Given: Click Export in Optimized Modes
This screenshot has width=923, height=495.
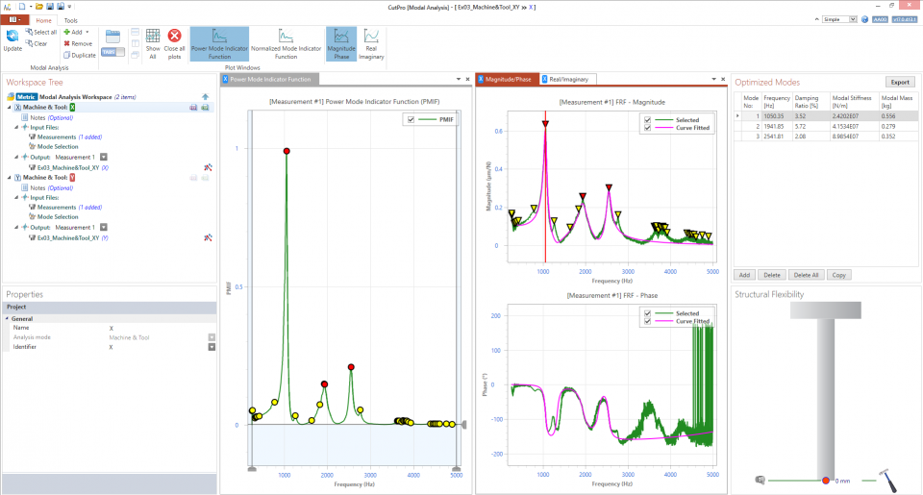Looking at the screenshot, I should click(900, 83).
